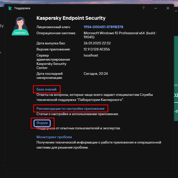Click the Операционная система label
The width and height of the screenshot is (178, 178).
56,33
